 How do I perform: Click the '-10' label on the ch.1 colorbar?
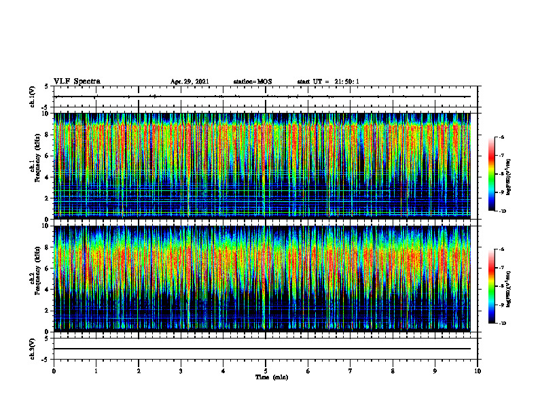point(503,211)
